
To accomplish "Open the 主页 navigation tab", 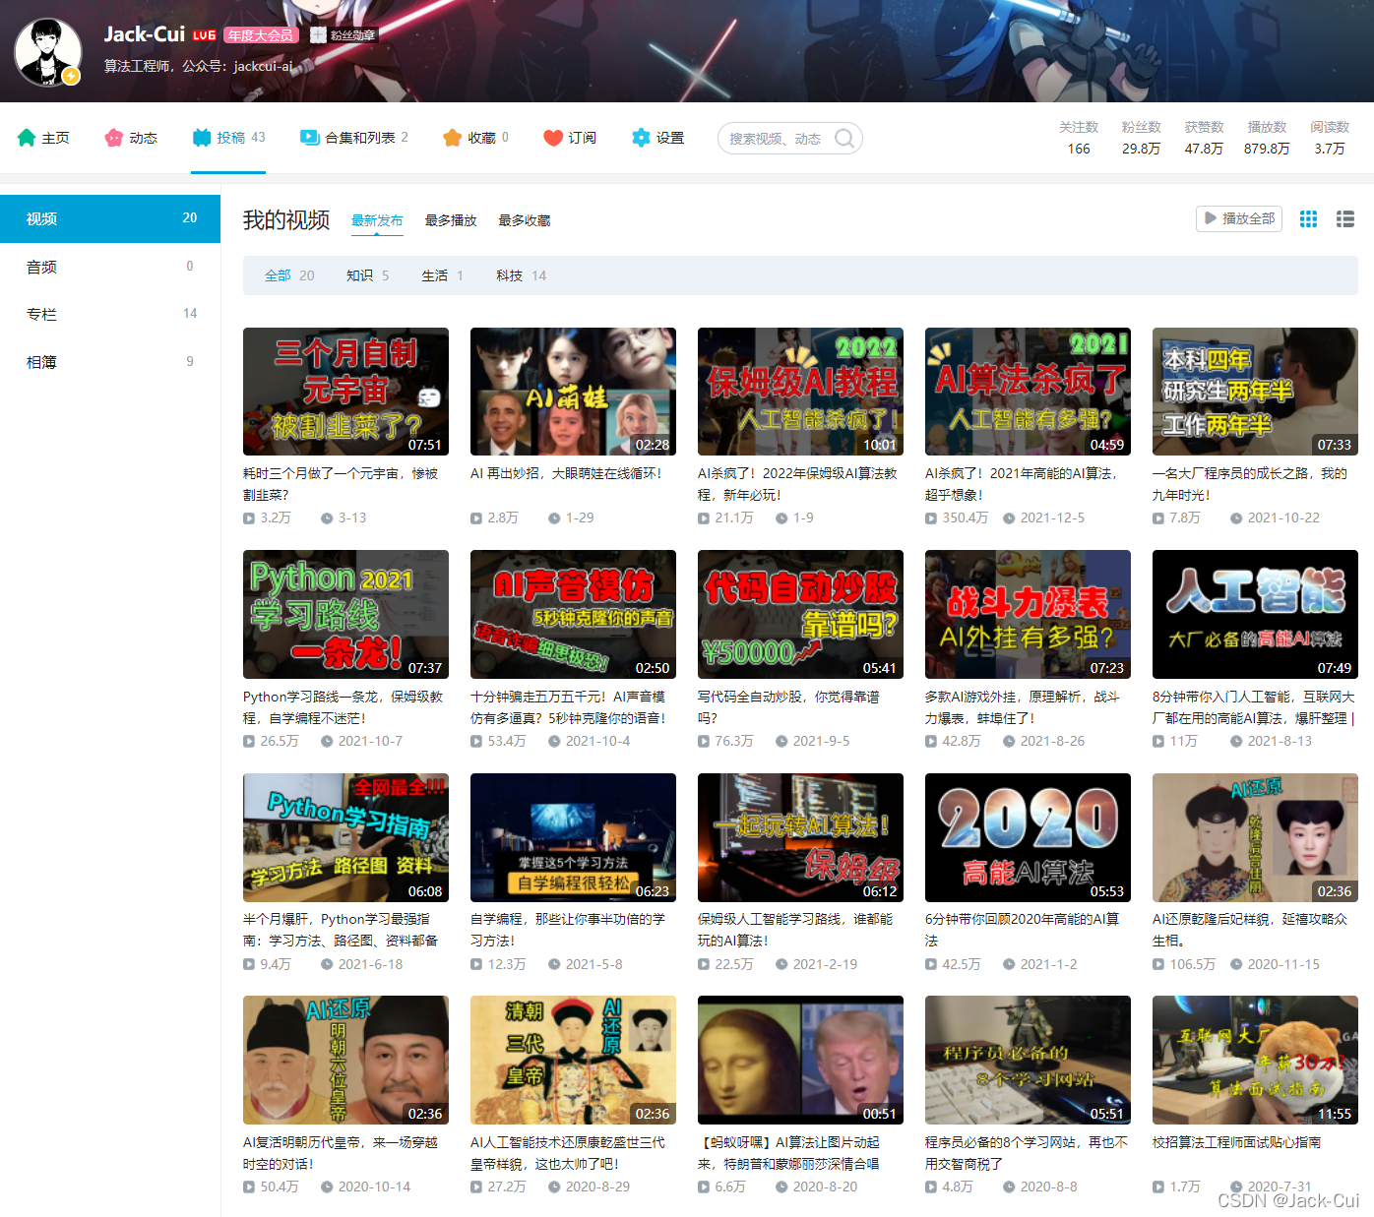I will click(43, 138).
